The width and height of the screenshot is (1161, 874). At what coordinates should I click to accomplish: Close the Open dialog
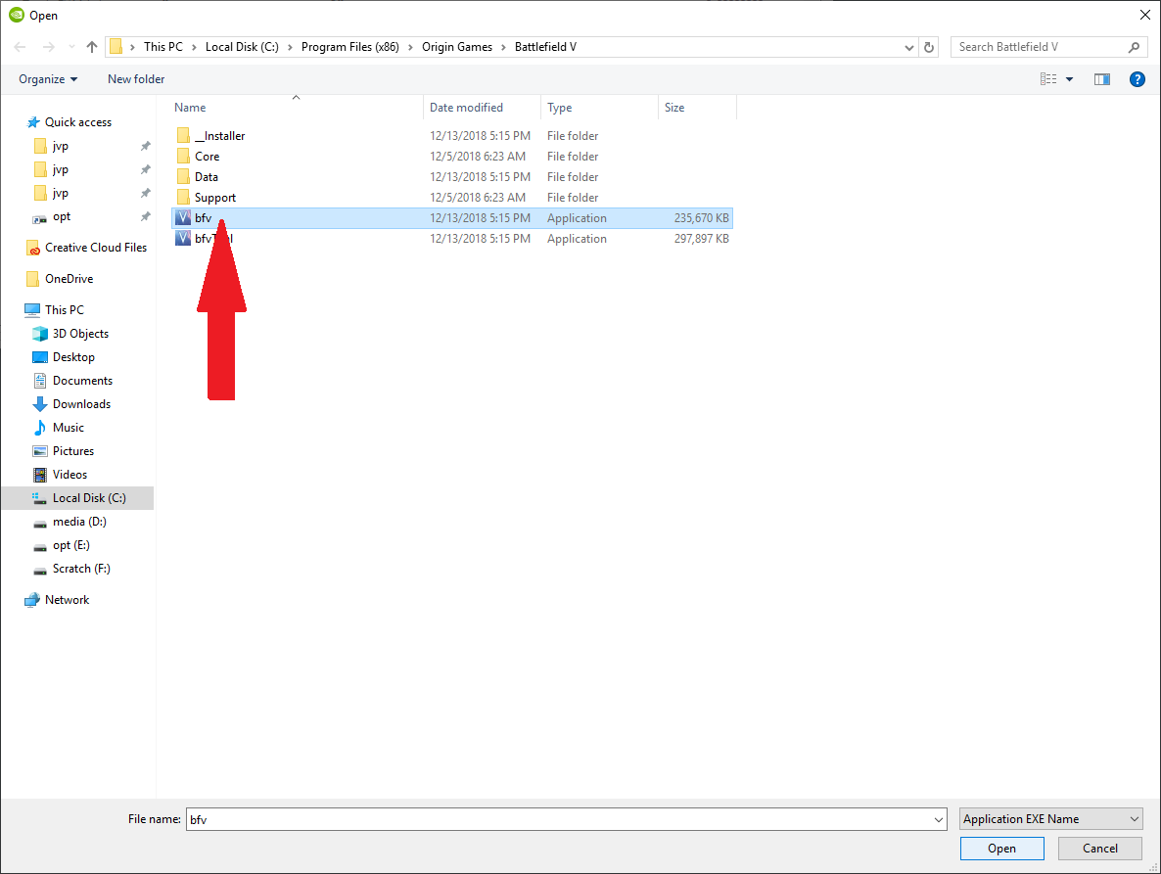pos(1144,15)
